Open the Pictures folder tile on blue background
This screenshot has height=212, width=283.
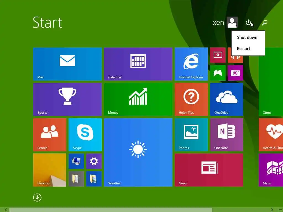coord(94,179)
